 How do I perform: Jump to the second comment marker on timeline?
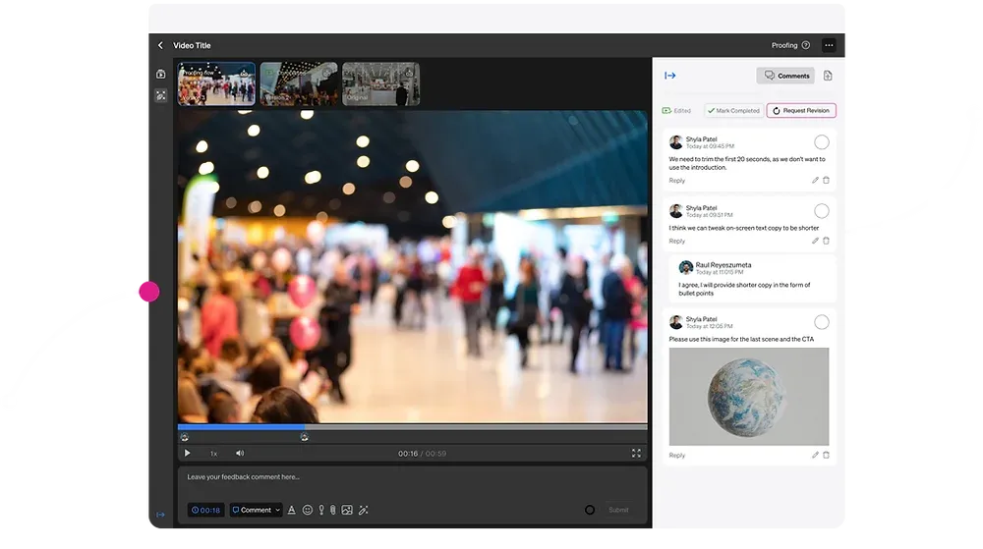304,437
